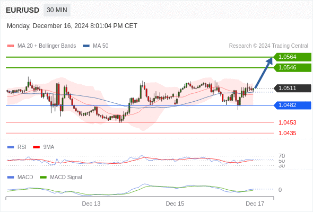This screenshot has width=313, height=212.
Task: Click the MACD blue legend swatch
Action: click(x=11, y=177)
